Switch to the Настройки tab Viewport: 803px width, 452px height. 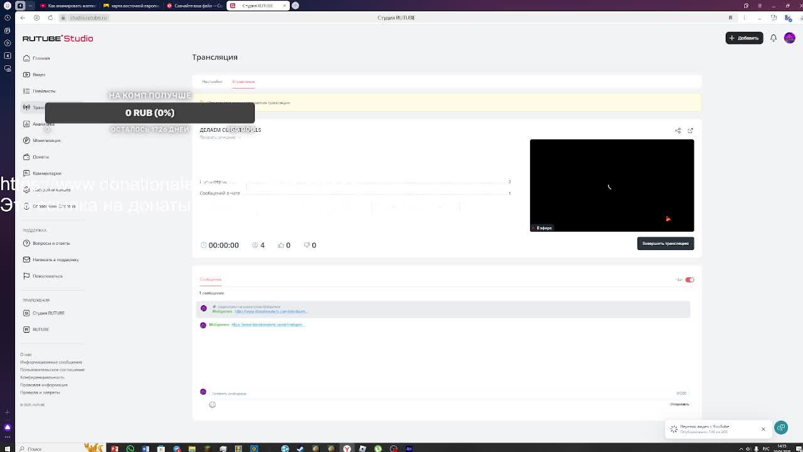coord(212,82)
